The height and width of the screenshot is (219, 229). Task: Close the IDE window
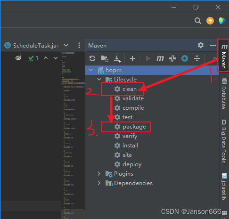click(218, 7)
